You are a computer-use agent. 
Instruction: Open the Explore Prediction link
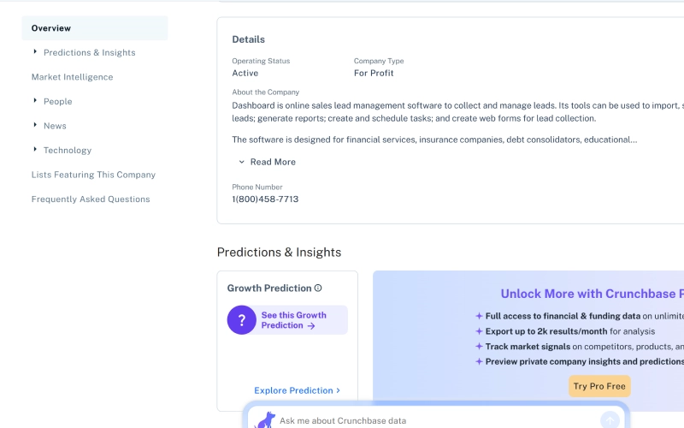pos(297,390)
